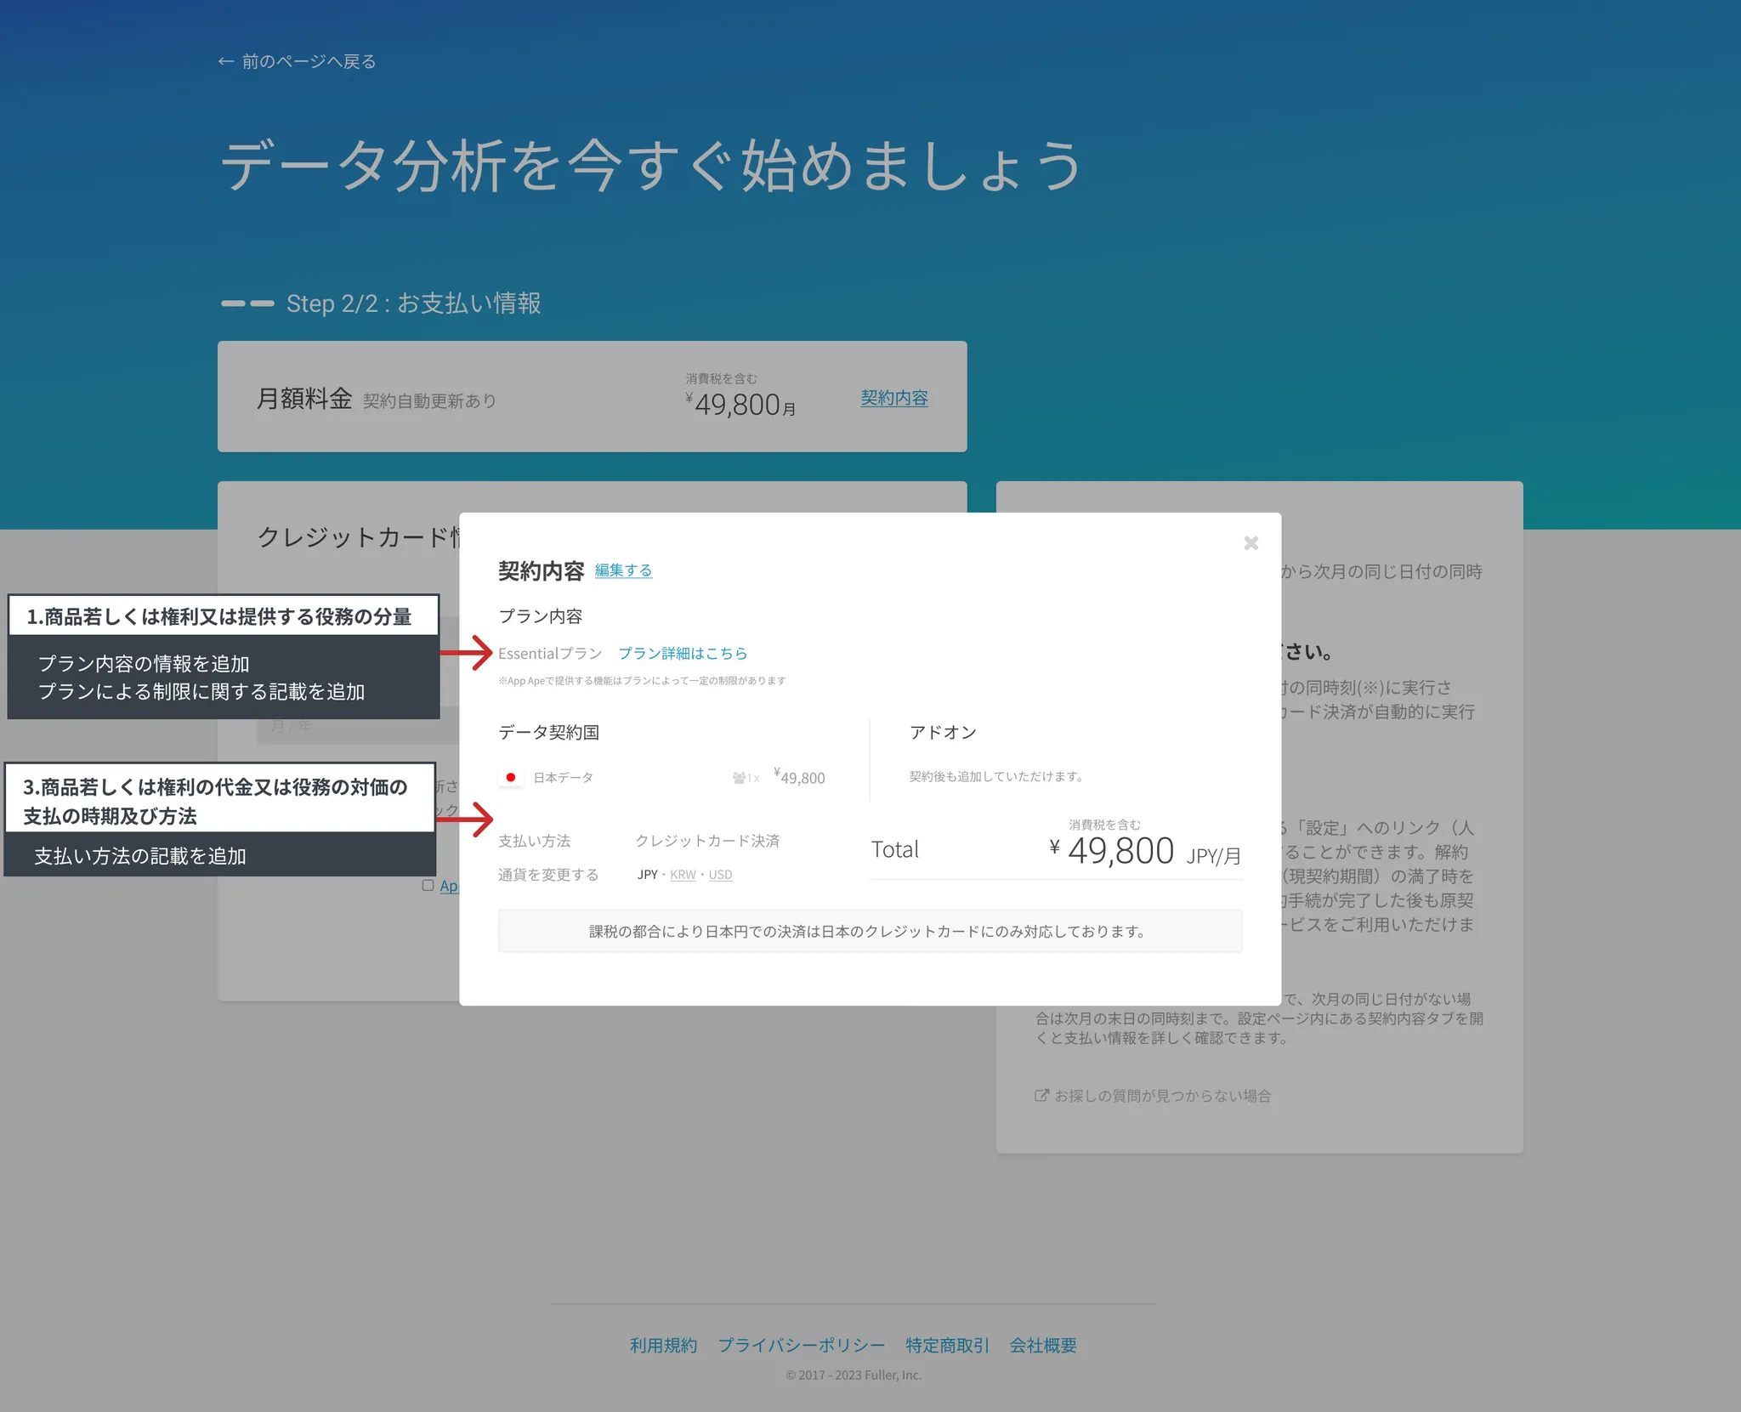Open 編集する link in contract modal
Screen dimensions: 1741x1412
pos(623,570)
